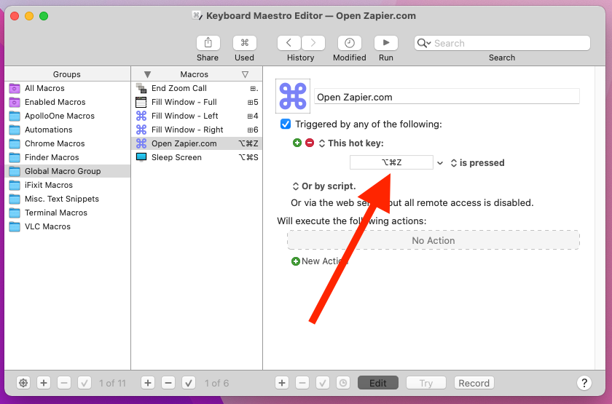Run the macro with the Run button
Viewport: 612px width, 404px height.
pos(385,43)
